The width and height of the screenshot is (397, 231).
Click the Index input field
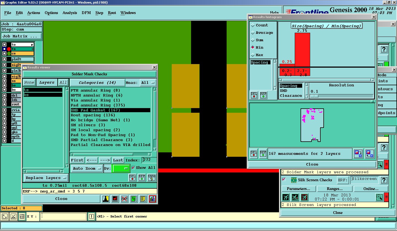pos(149,160)
